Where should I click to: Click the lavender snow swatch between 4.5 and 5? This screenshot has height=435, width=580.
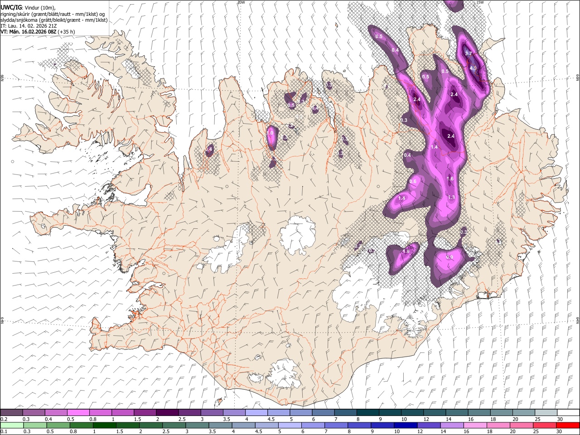pos(279,413)
